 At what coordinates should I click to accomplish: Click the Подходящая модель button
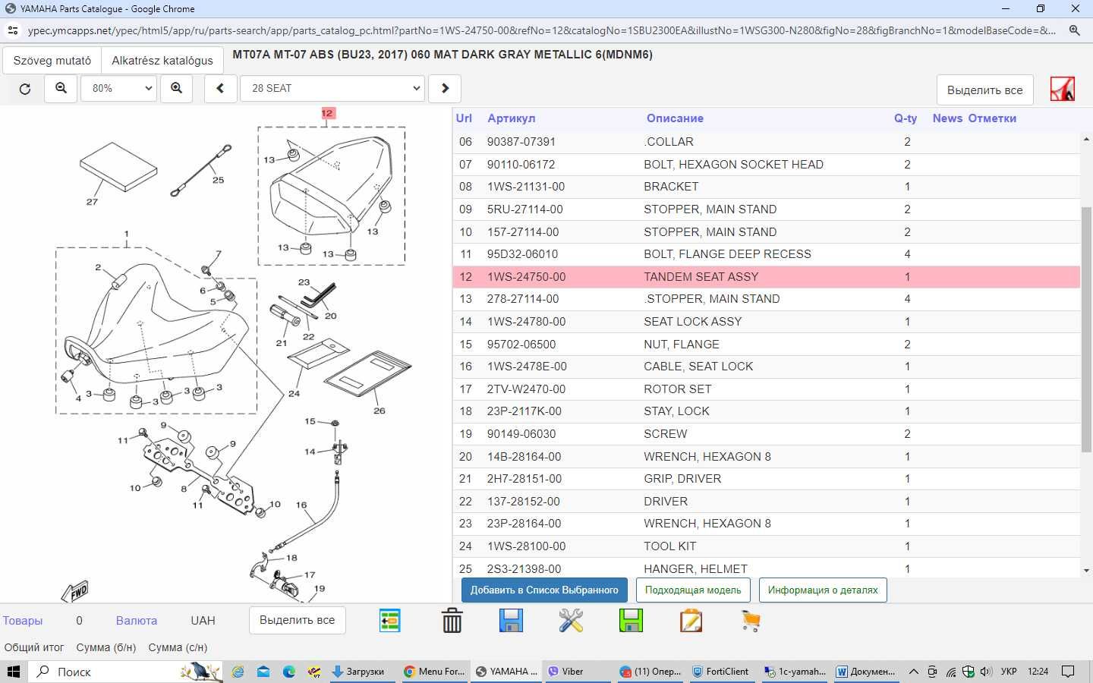tap(693, 590)
